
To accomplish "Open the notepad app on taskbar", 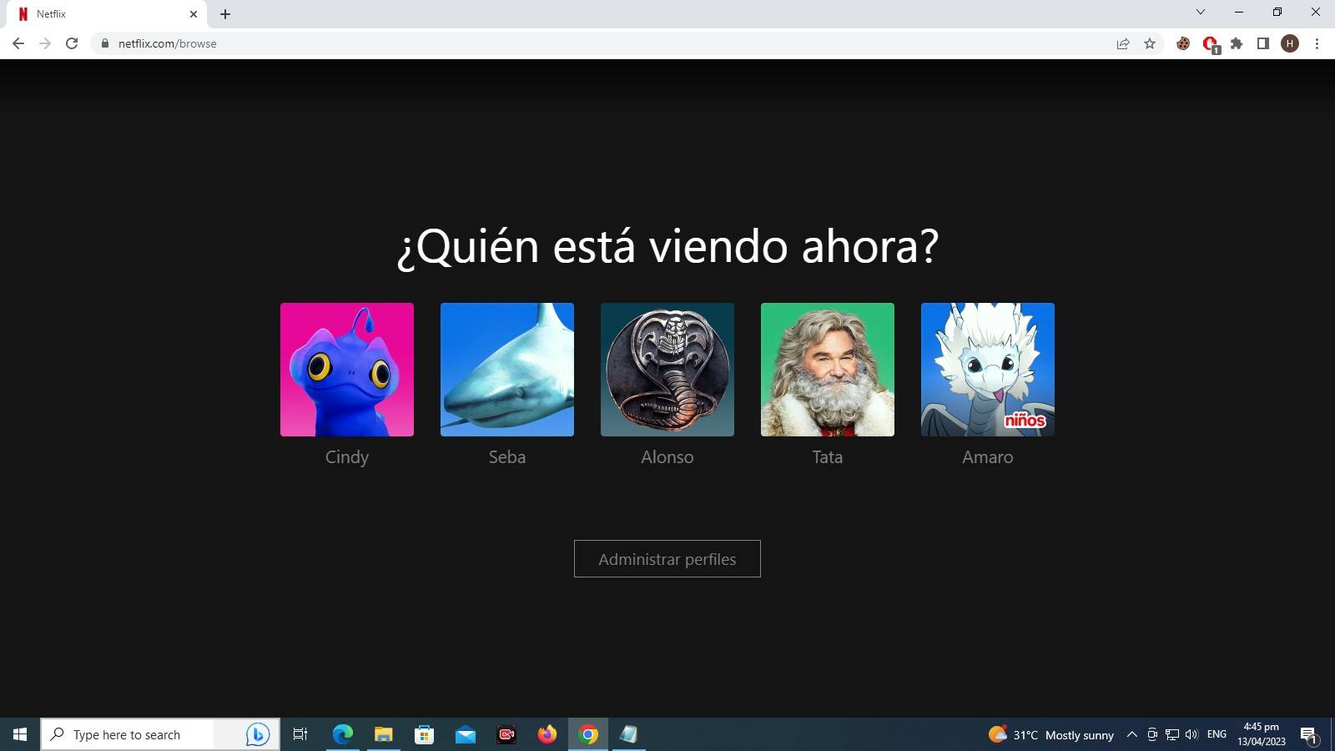I will (x=629, y=734).
